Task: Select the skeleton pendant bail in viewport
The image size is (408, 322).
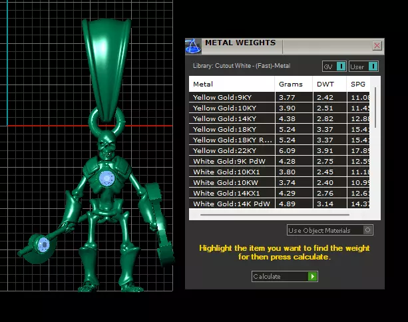Action: pyautogui.click(x=106, y=69)
